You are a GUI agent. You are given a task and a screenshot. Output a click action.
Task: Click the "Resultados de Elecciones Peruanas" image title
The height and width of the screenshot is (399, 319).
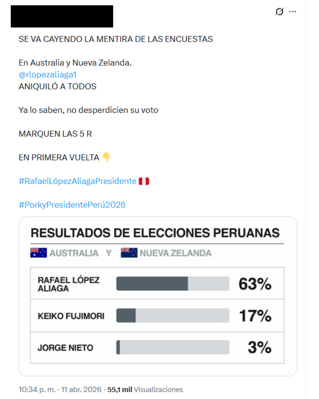155,233
